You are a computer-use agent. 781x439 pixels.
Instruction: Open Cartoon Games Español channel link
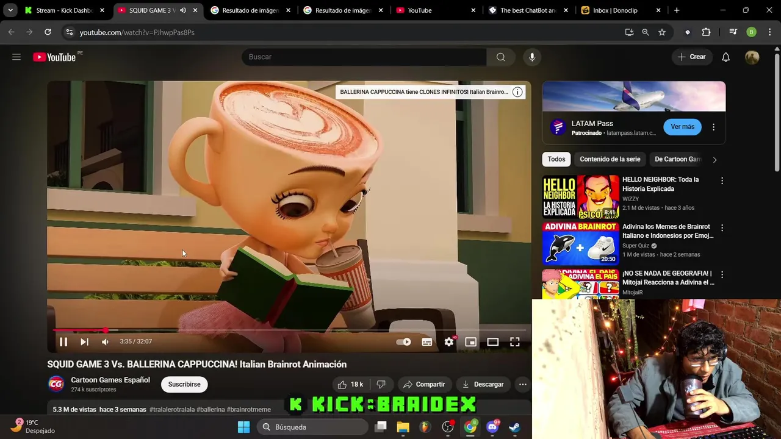tap(110, 380)
